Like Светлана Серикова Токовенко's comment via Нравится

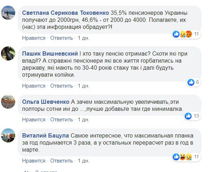pyautogui.click(x=34, y=38)
